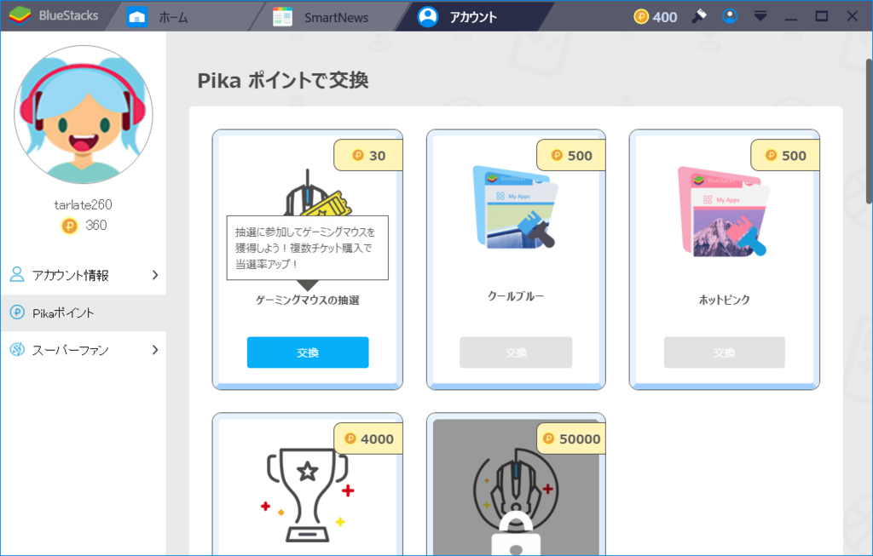Image resolution: width=873 pixels, height=556 pixels.
Task: Click the 360 points value in sidebar
Action: click(95, 225)
